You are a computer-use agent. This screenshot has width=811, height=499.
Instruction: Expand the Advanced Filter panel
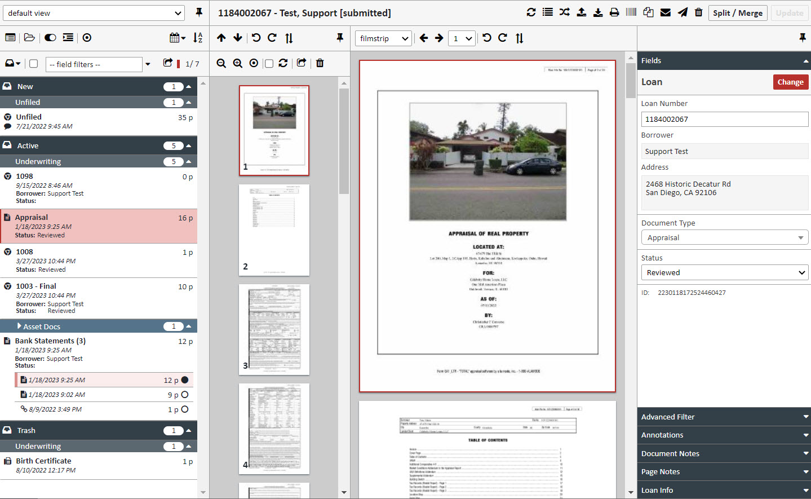click(x=724, y=417)
